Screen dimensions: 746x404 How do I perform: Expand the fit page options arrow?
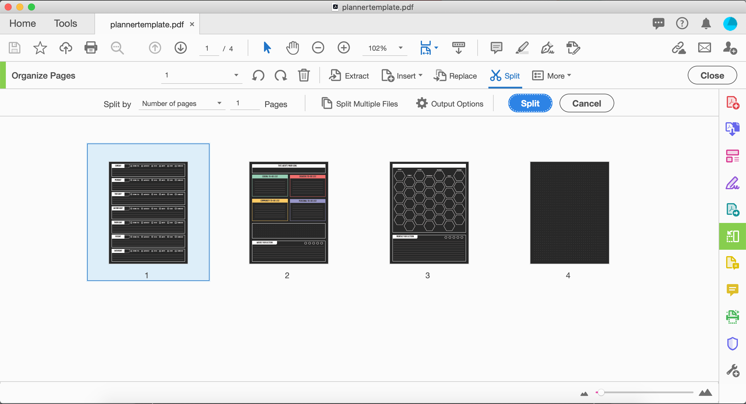pos(436,48)
